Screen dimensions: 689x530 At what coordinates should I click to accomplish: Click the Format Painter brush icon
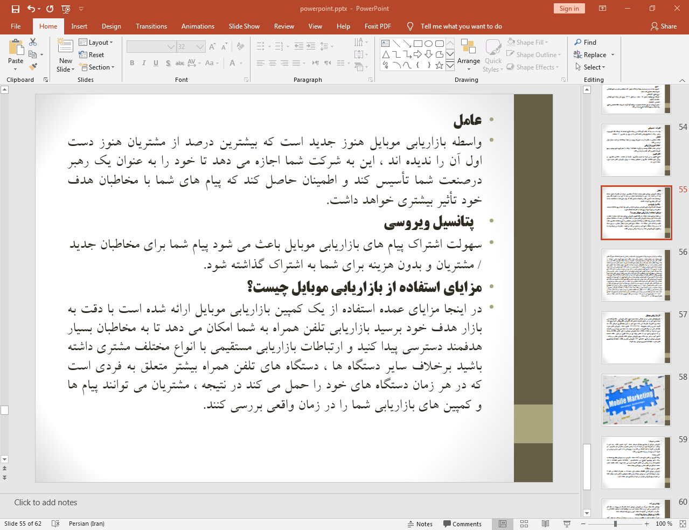(33, 67)
